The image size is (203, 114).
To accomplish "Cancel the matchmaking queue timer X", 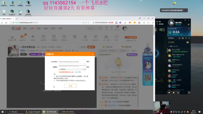I will coord(189,28).
